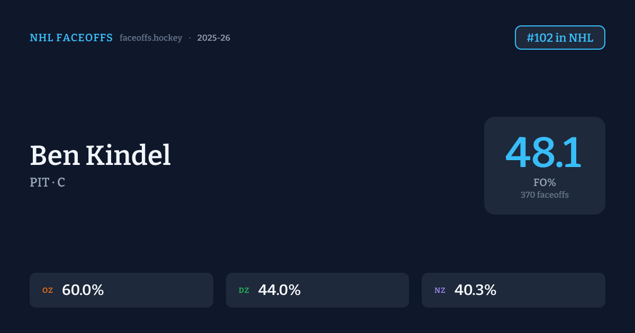Image resolution: width=635 pixels, height=333 pixels.
Task: Open the faceoffs.hockey site link
Action: point(151,38)
